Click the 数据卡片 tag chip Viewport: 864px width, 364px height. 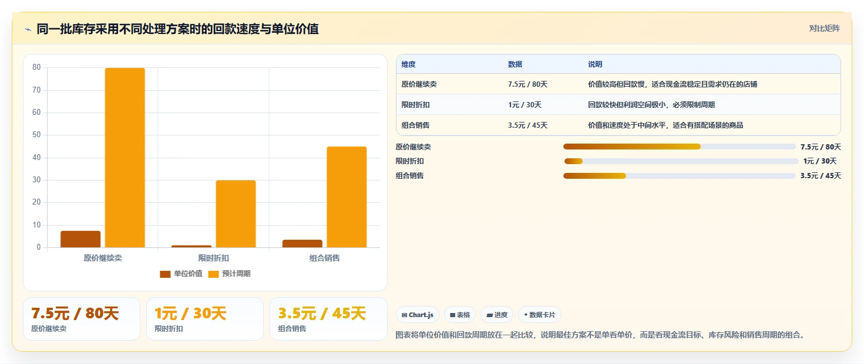click(x=539, y=315)
